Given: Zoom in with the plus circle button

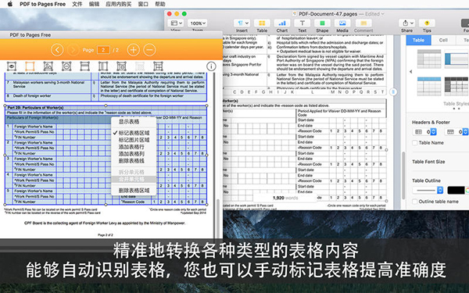Looking at the screenshot, I should [x=134, y=50].
